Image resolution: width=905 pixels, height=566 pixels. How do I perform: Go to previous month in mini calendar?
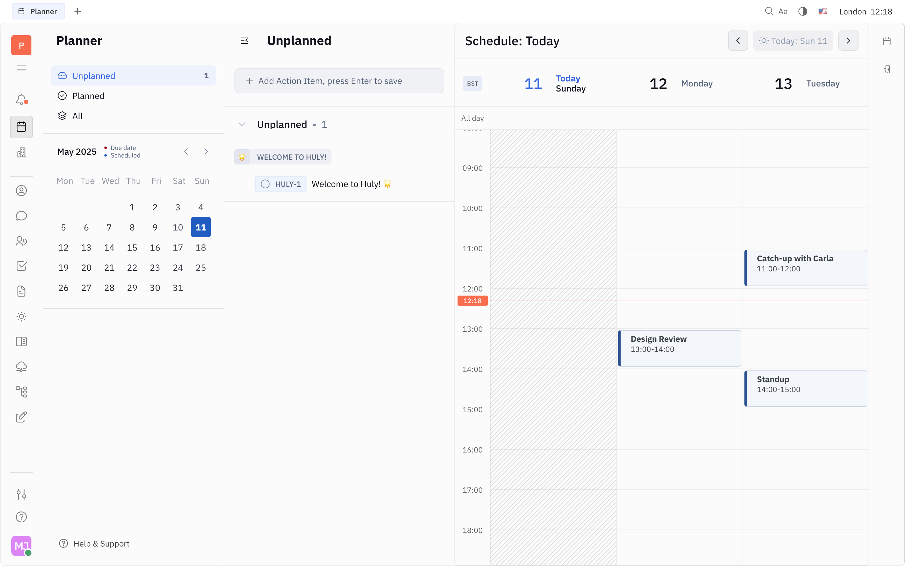(186, 152)
